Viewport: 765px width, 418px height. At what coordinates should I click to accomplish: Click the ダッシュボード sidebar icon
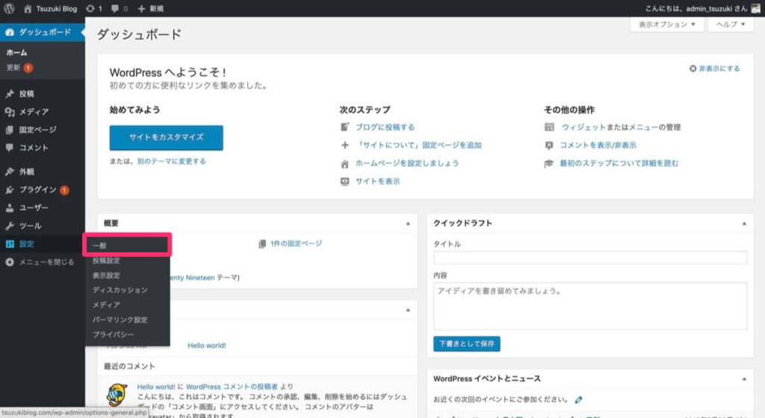[10, 32]
